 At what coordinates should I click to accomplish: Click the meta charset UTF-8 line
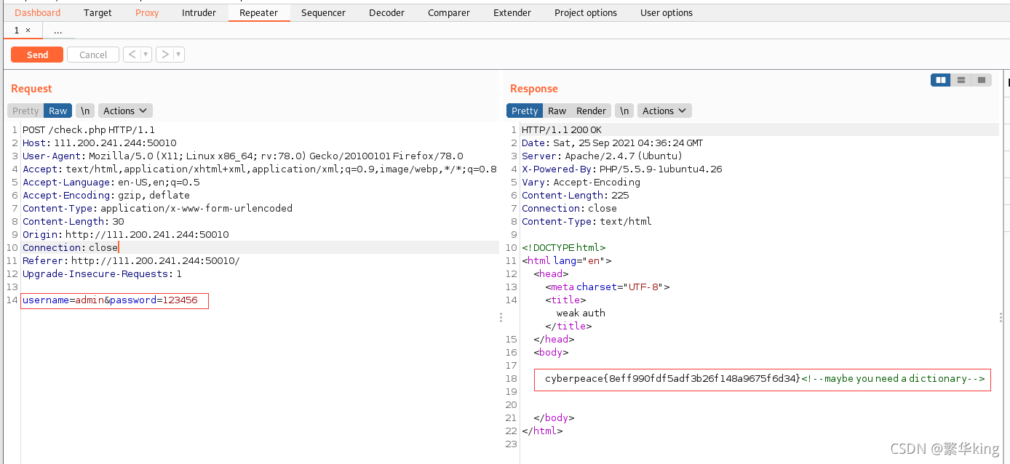click(x=607, y=287)
